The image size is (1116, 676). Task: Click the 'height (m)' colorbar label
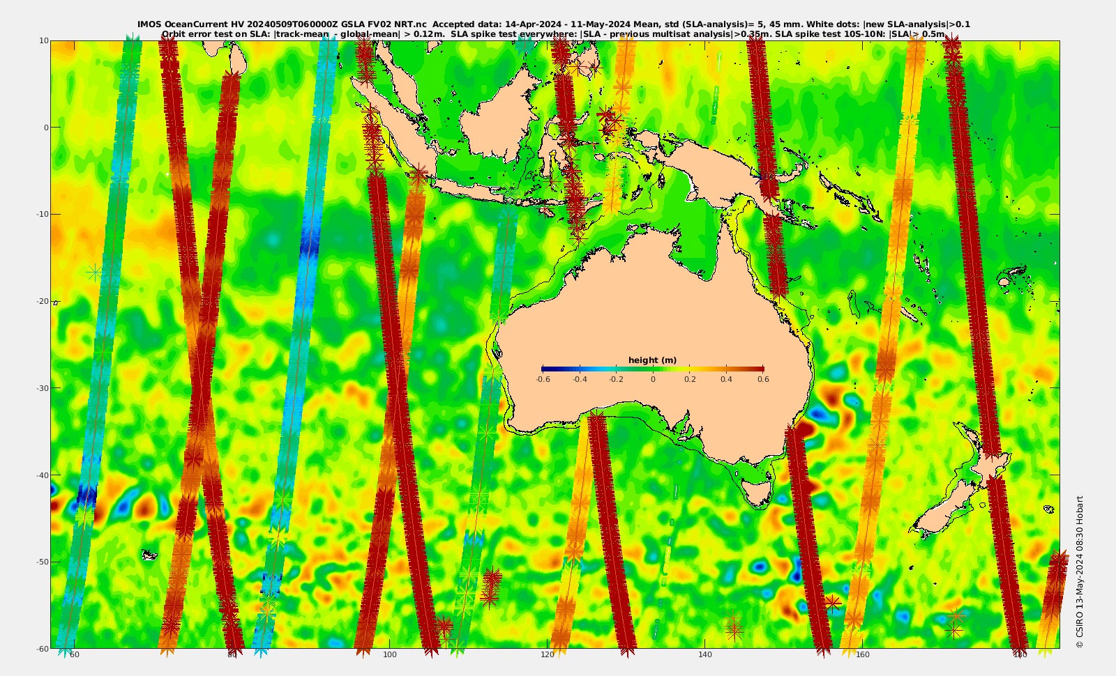652,360
